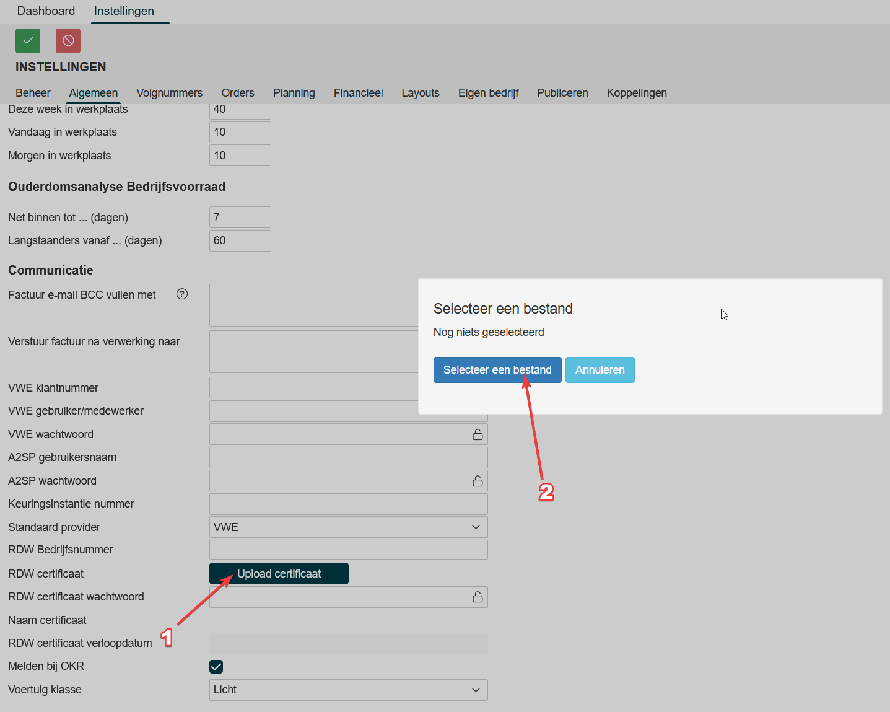This screenshot has height=712, width=890.
Task: Click the RDW Bedrijfsnummer input field
Action: tap(348, 550)
